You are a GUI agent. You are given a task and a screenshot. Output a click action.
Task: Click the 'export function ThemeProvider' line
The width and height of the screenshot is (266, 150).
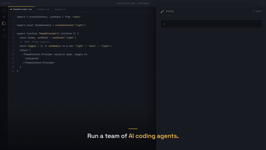[48, 34]
